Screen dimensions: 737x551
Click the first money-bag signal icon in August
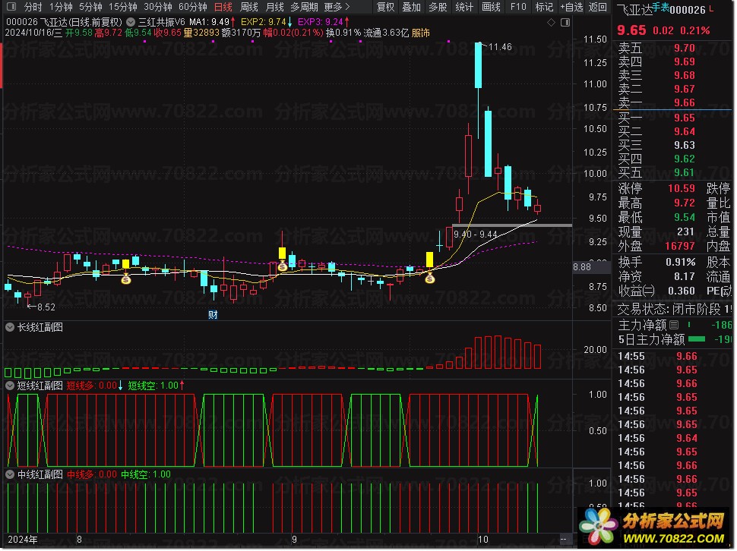pos(125,280)
